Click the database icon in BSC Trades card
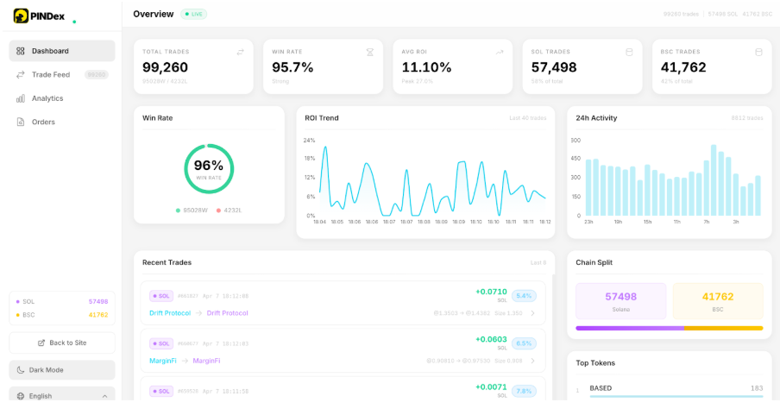 coord(758,52)
